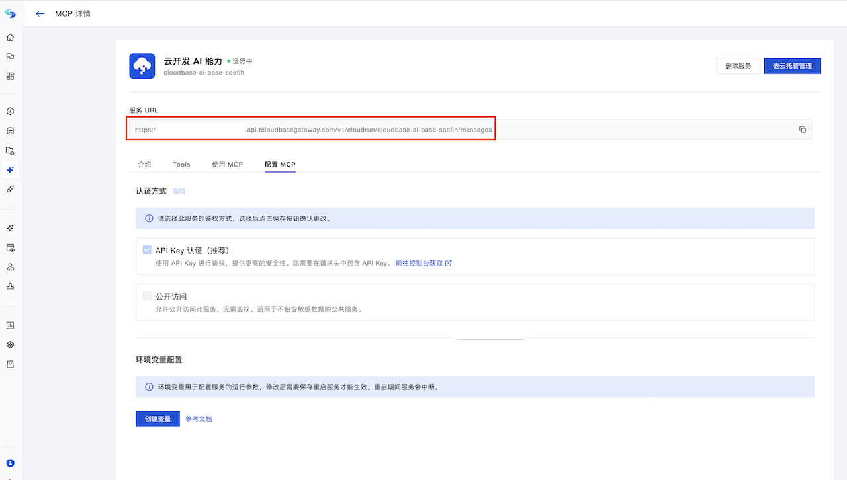
Task: Open the cloud storage folder sidebar icon
Action: coord(10,151)
